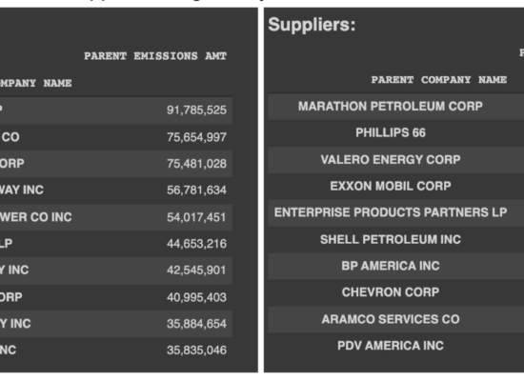Select CHEVRON CORP in the suppliers list

391,292
